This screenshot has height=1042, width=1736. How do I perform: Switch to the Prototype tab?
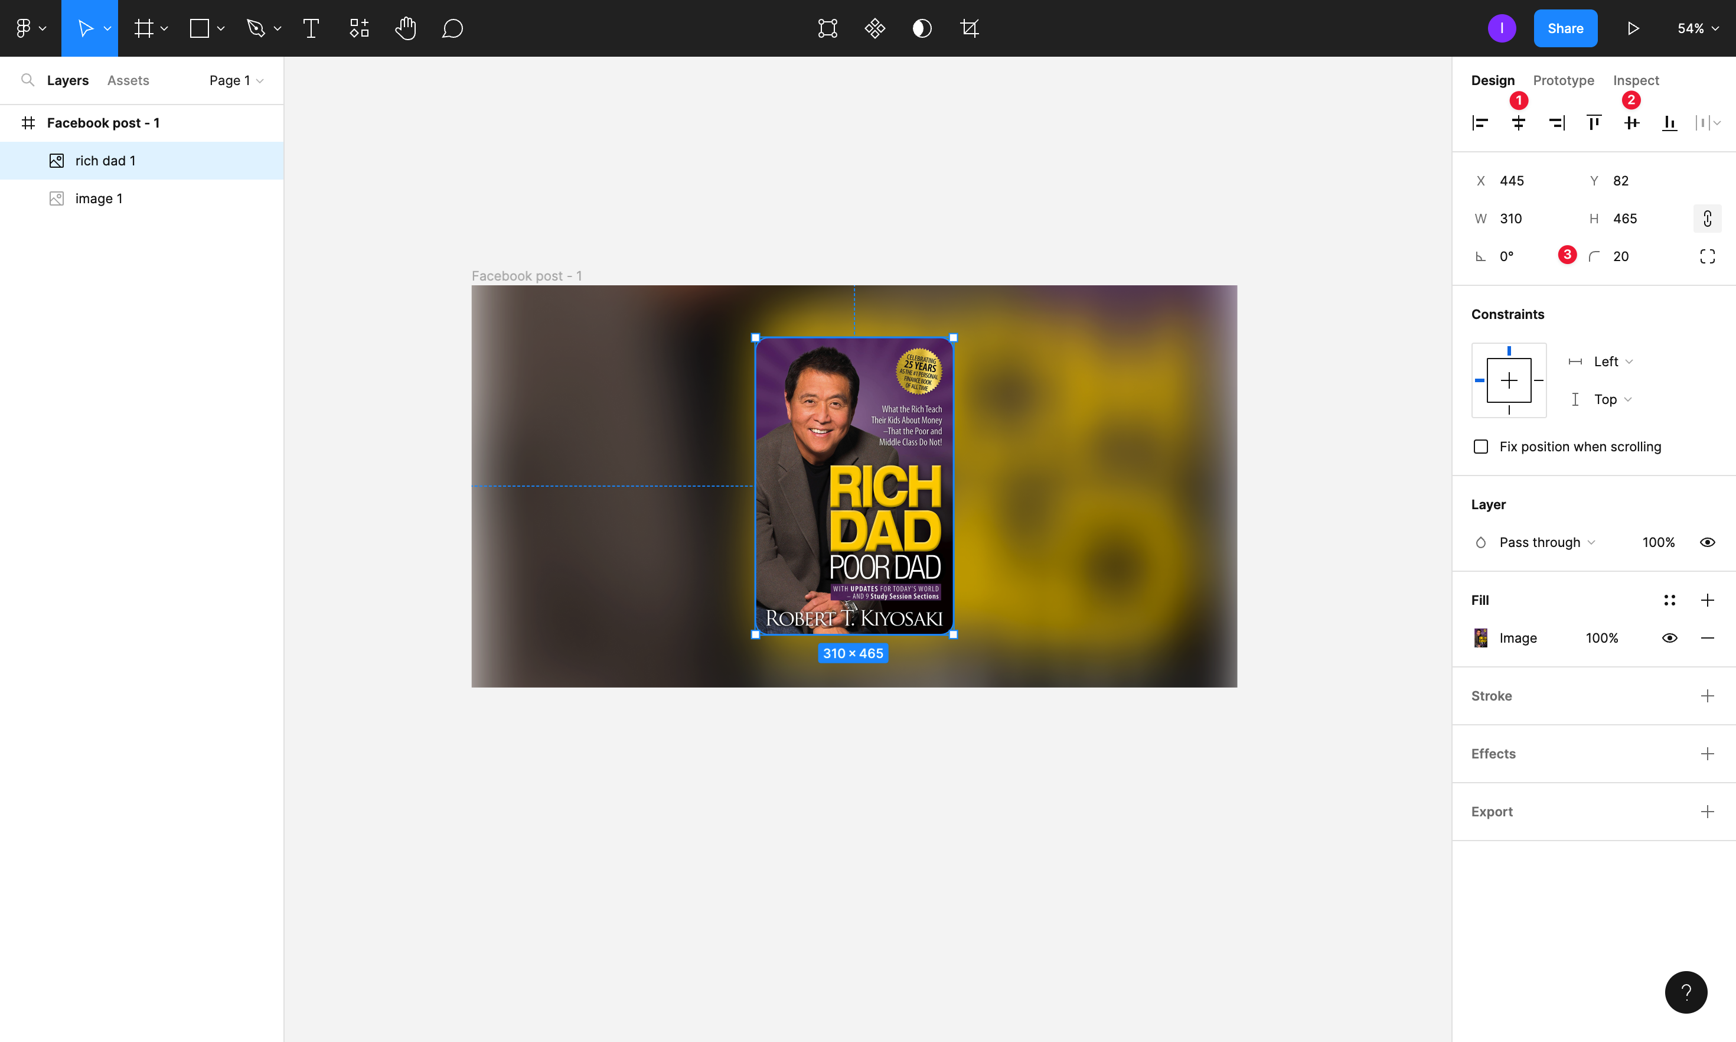tap(1564, 80)
